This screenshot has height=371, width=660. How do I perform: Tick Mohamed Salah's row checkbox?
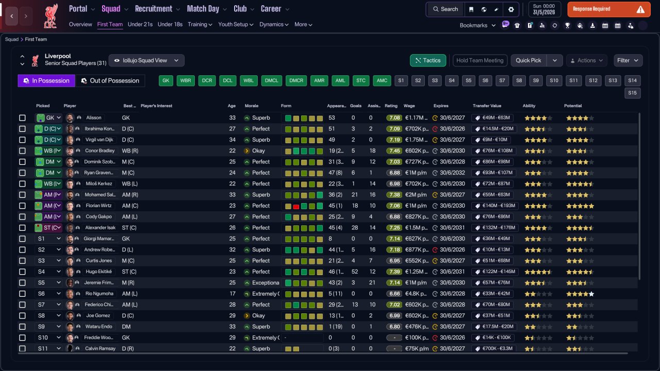tap(22, 195)
